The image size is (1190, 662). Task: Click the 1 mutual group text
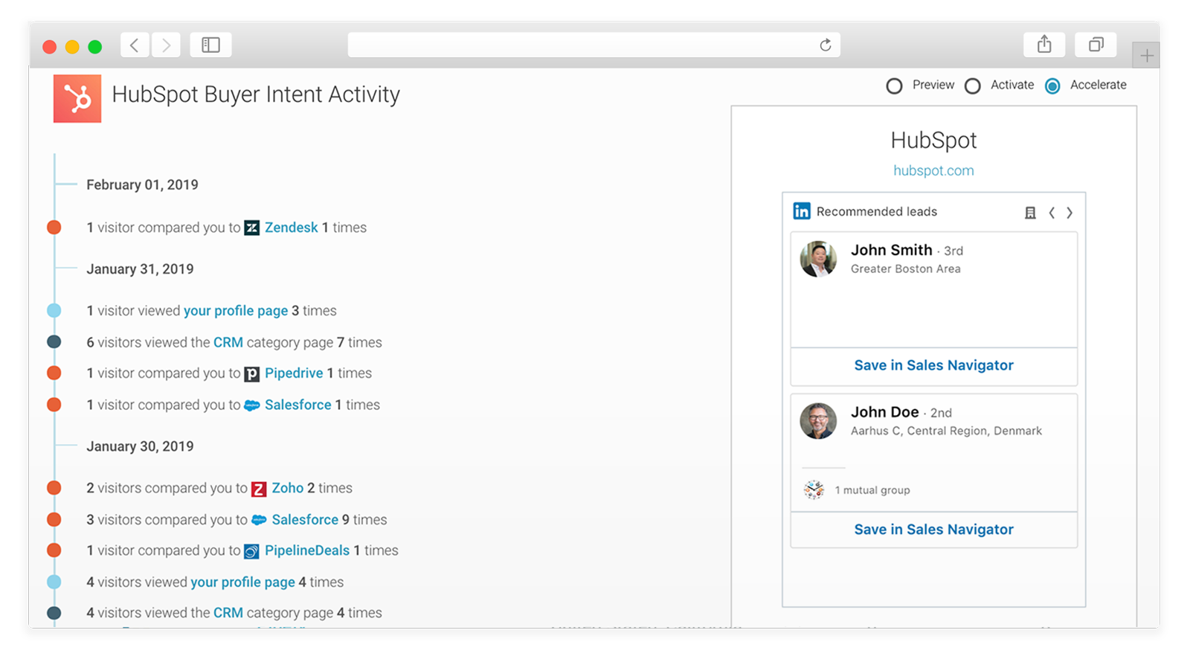click(872, 490)
